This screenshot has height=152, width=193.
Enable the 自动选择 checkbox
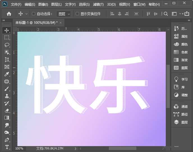pyautogui.click(x=34, y=14)
